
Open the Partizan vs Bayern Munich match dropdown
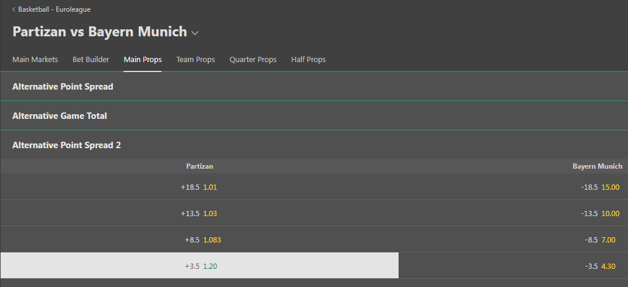(195, 32)
